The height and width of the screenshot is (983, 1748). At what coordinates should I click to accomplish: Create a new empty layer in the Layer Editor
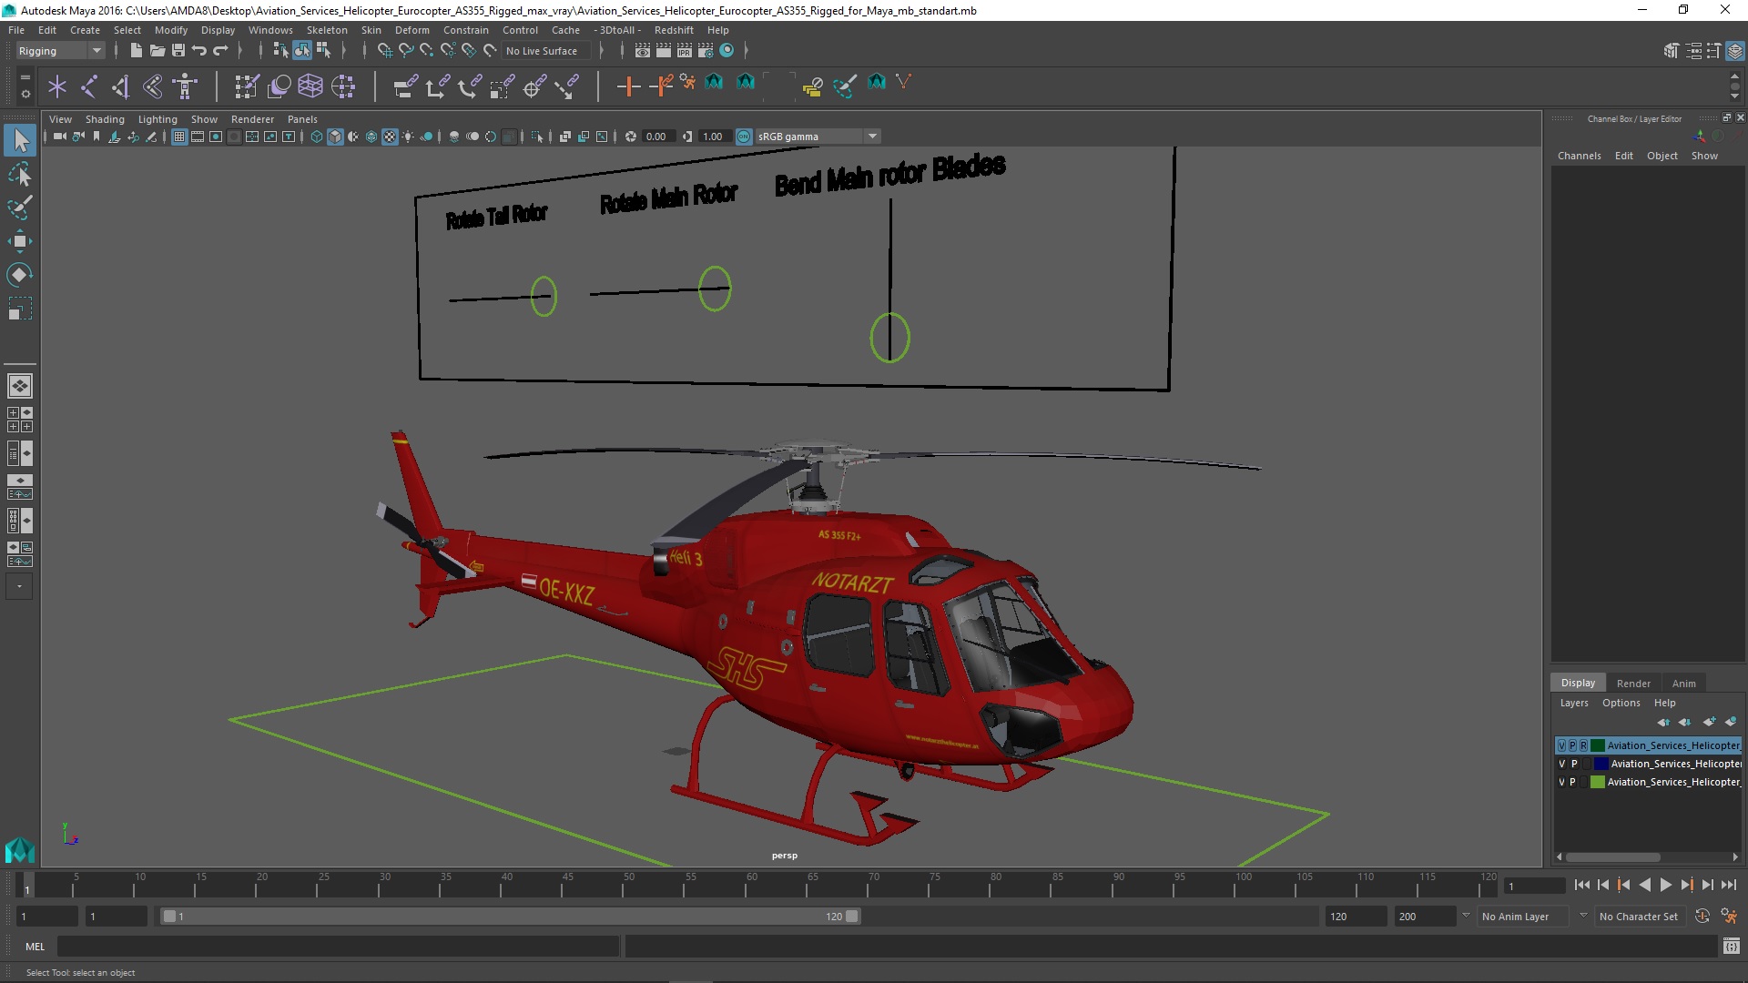click(x=1710, y=722)
